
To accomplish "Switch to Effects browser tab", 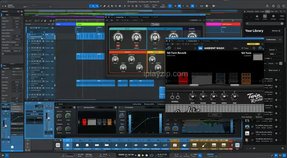I will (257, 11).
